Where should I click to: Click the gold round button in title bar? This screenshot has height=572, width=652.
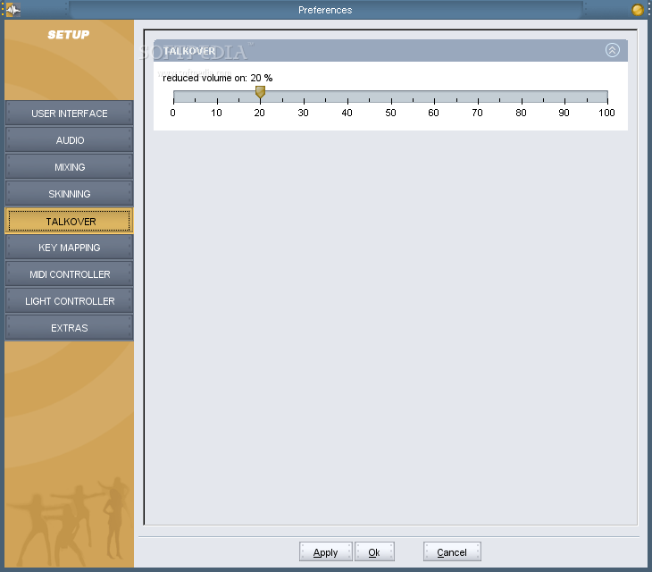pos(637,10)
